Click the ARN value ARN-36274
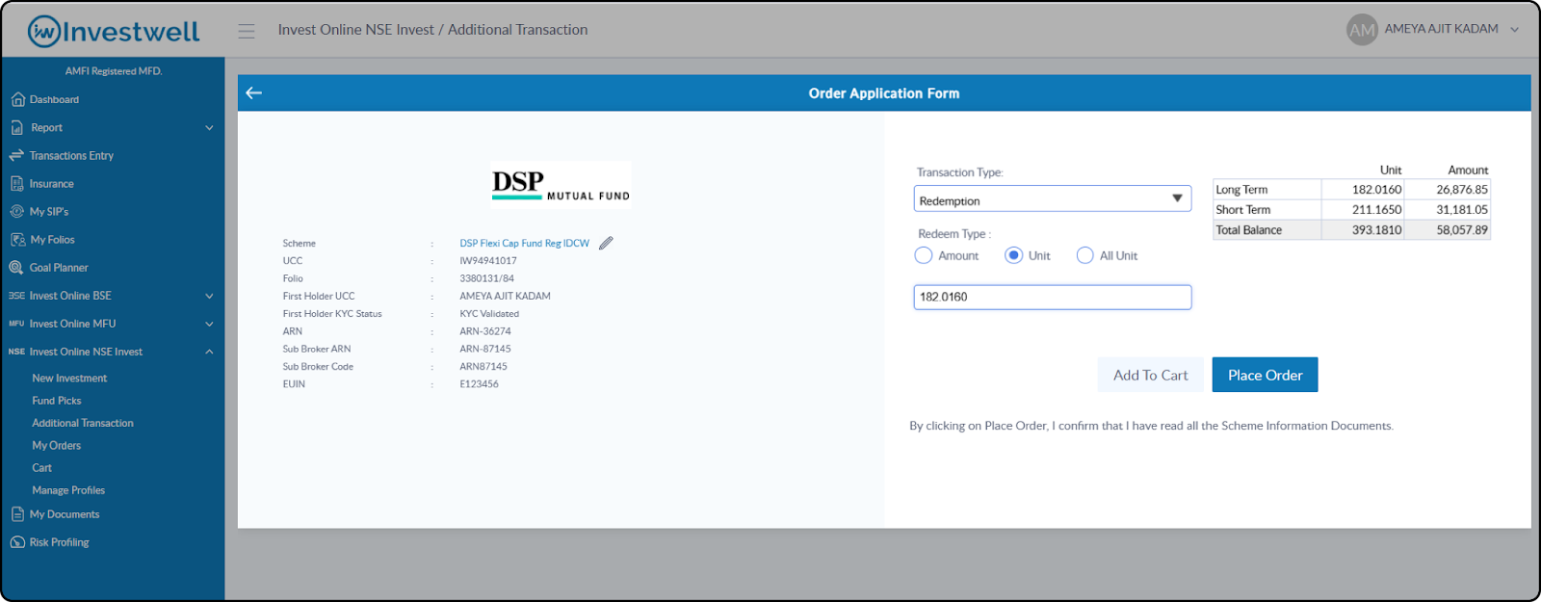Screen dimensions: 1541x602 485,330
